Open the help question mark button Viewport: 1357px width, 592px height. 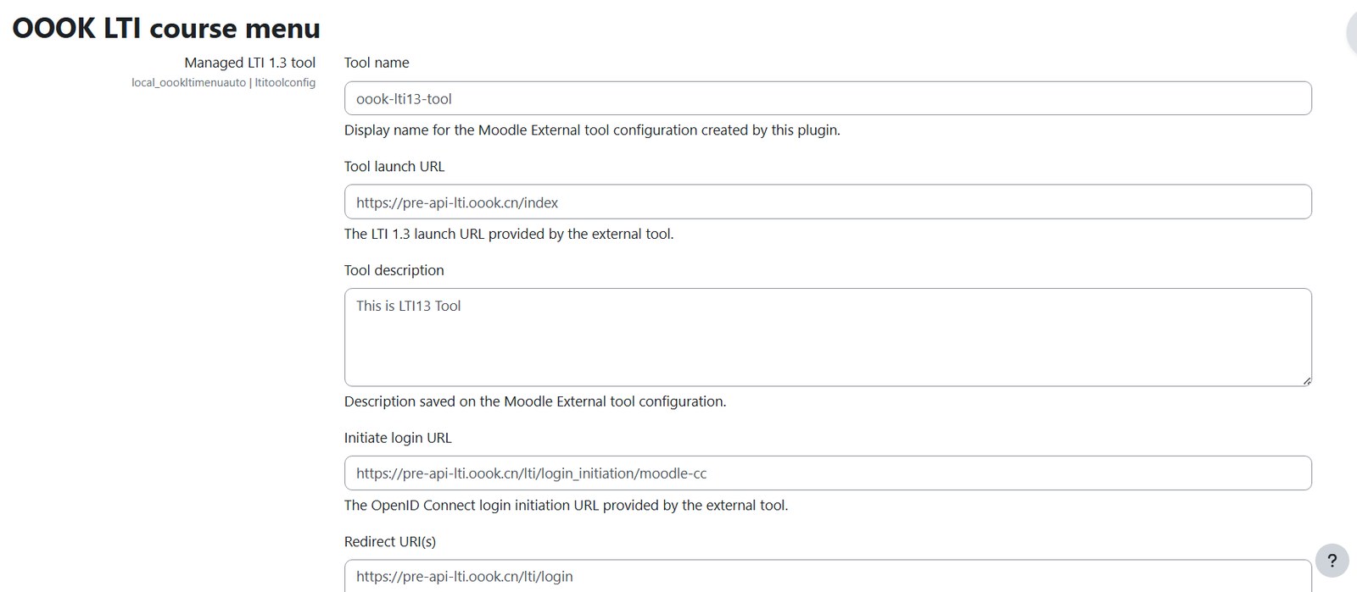click(x=1332, y=560)
